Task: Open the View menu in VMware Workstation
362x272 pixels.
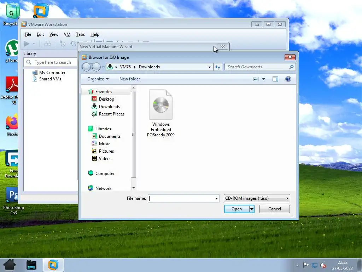Action: point(54,34)
